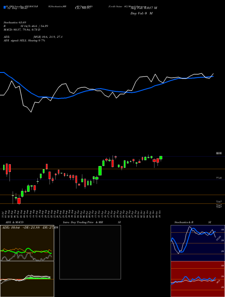Select the 'Stochastics: 63.69' reading
The height and width of the screenshot is (297, 225).
15,22
